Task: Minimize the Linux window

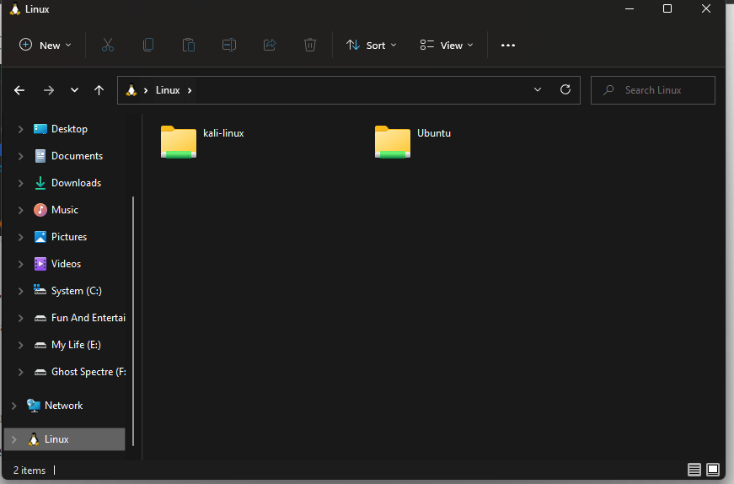Action: click(x=630, y=9)
